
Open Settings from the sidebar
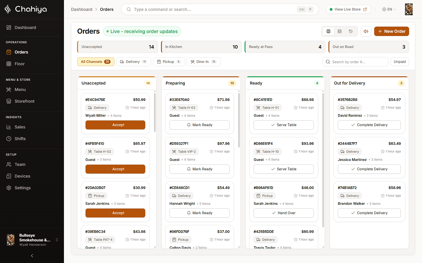(x=32, y=188)
